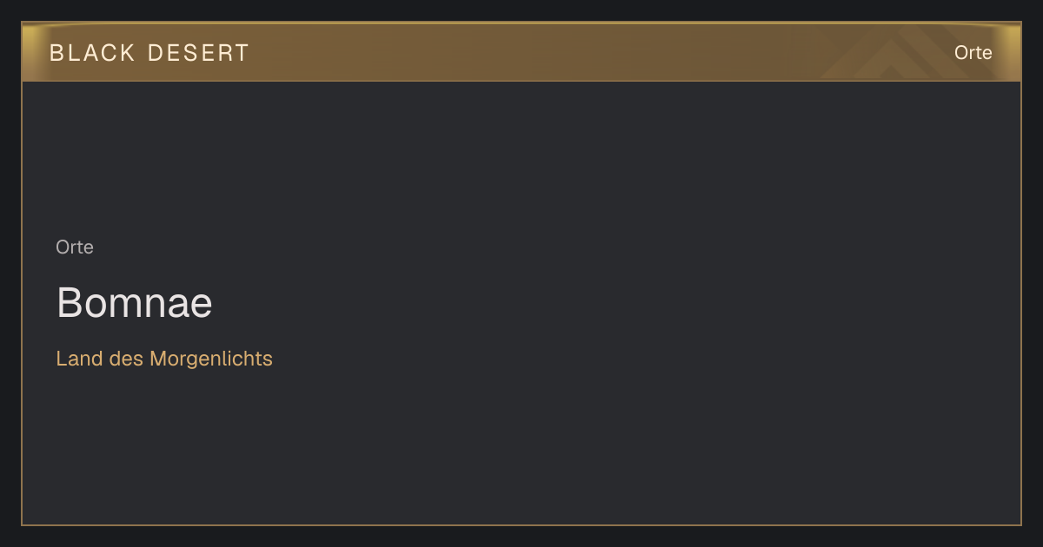Viewport: 1043px width, 547px height.
Task: Click the gold border at the card's bottom edge
Action: (521, 524)
